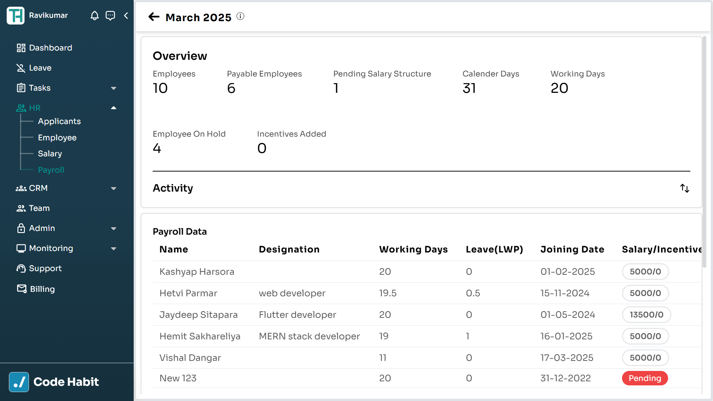
Task: Toggle Activity sort arrows icon
Action: tap(685, 188)
